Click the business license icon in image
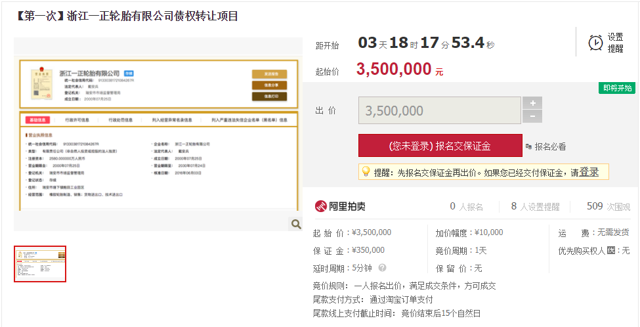640x327 pixels. pyautogui.click(x=42, y=83)
